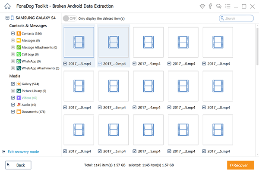The image size is (259, 173).
Task: Open the Contacts (336) category
Action: pos(32,34)
